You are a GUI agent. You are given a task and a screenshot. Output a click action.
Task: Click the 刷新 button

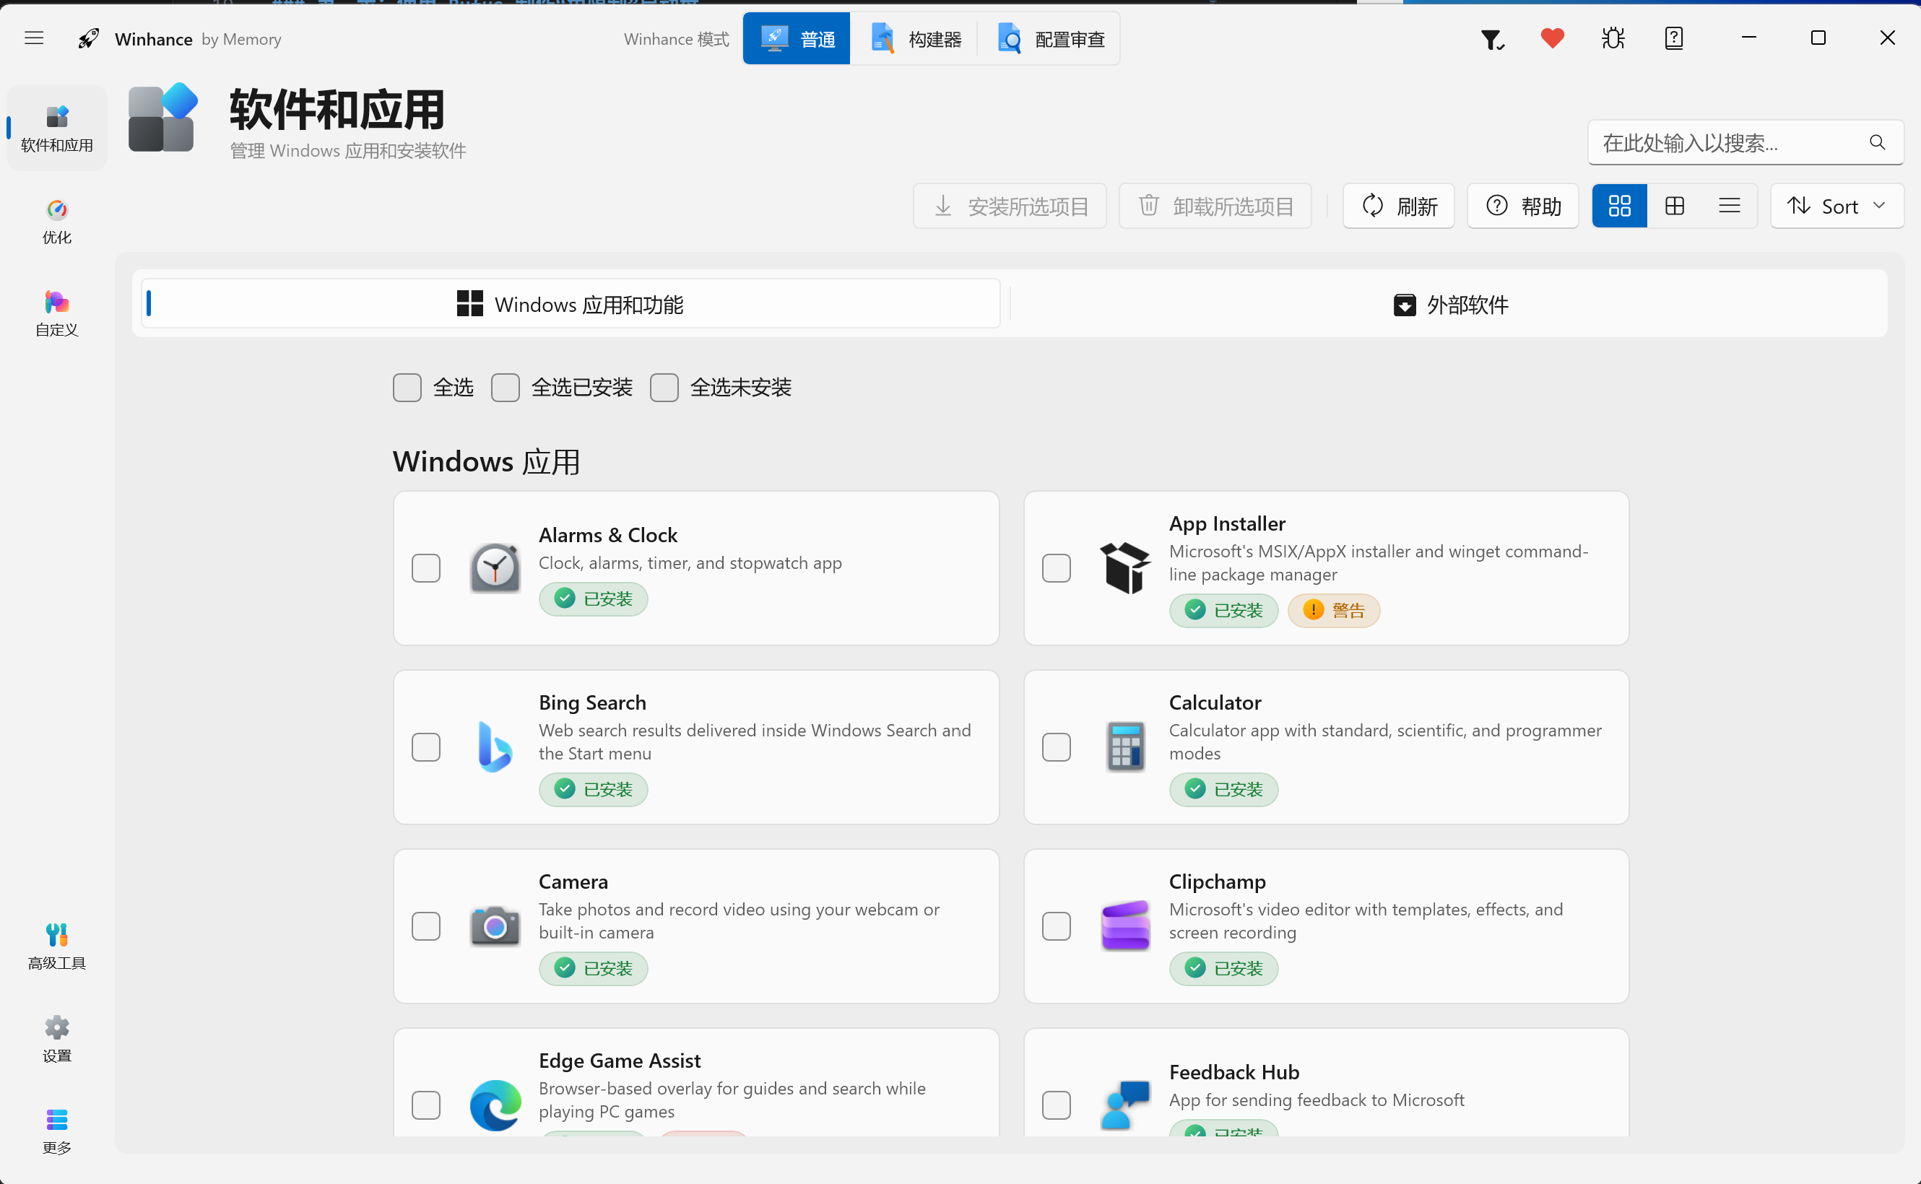point(1399,206)
